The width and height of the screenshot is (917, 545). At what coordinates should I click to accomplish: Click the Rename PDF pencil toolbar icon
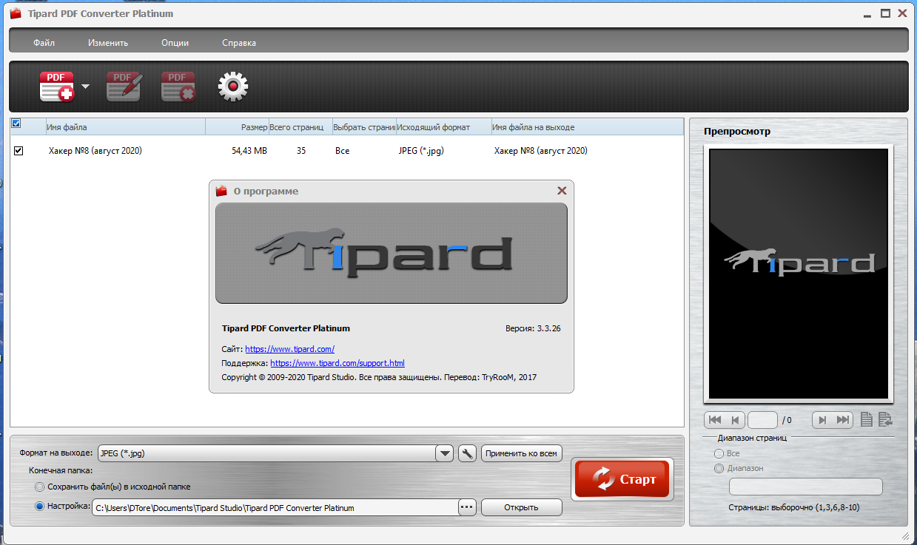point(123,87)
